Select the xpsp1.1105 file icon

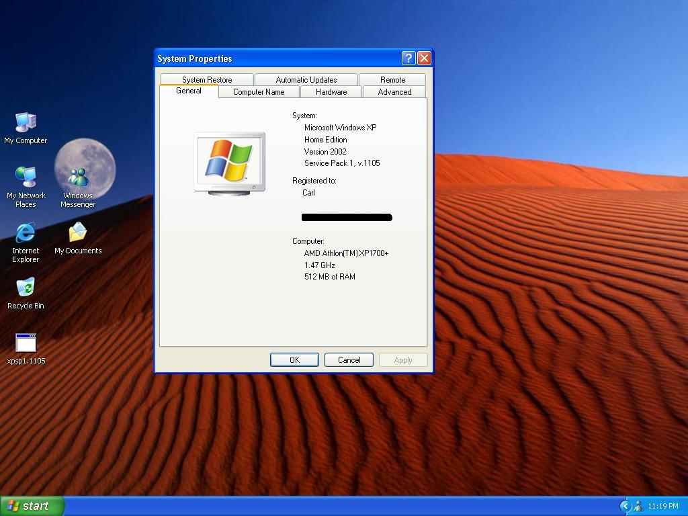(26, 349)
